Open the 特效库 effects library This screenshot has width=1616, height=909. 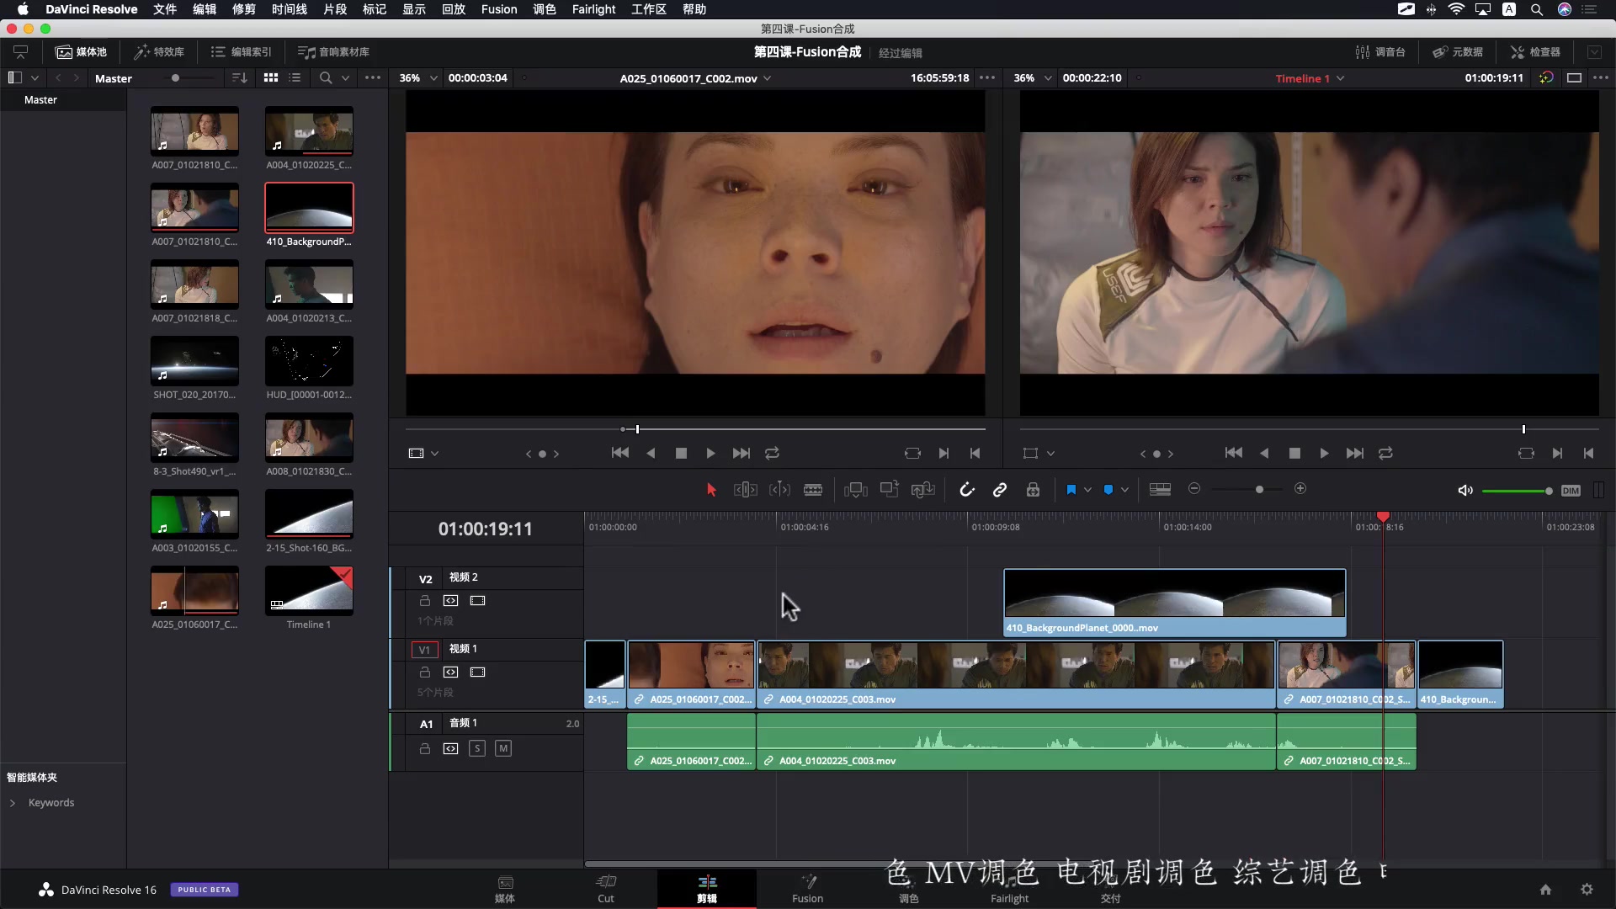pyautogui.click(x=159, y=52)
